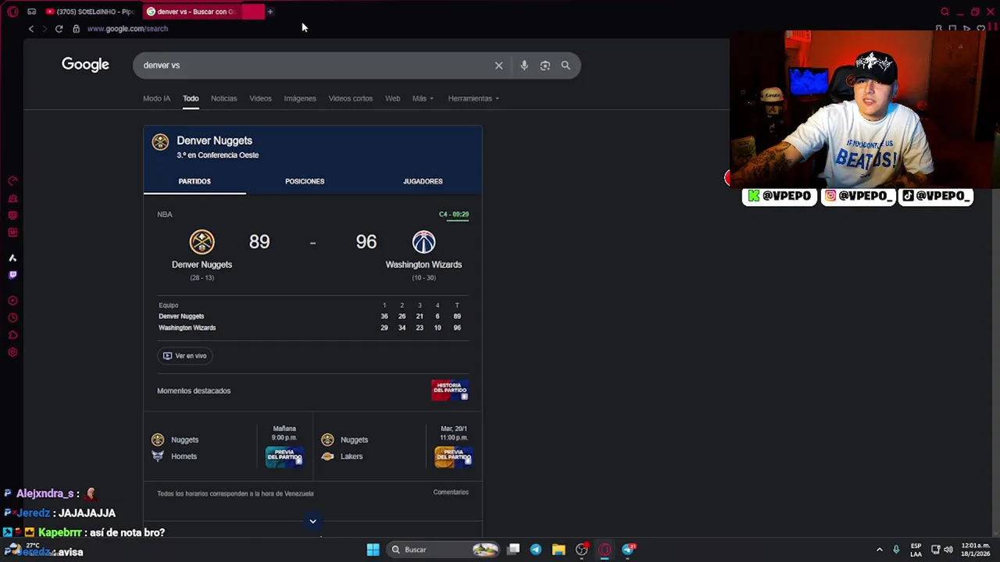1000x562 pixels.
Task: Open search by image camera icon
Action: [545, 66]
